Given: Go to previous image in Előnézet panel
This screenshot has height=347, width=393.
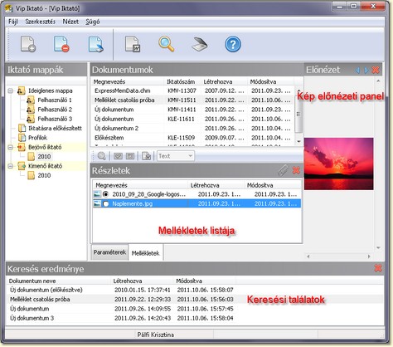Looking at the screenshot, I should click(x=357, y=71).
